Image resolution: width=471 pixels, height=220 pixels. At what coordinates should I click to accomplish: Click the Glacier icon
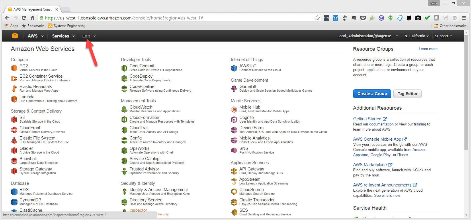(x=14, y=150)
